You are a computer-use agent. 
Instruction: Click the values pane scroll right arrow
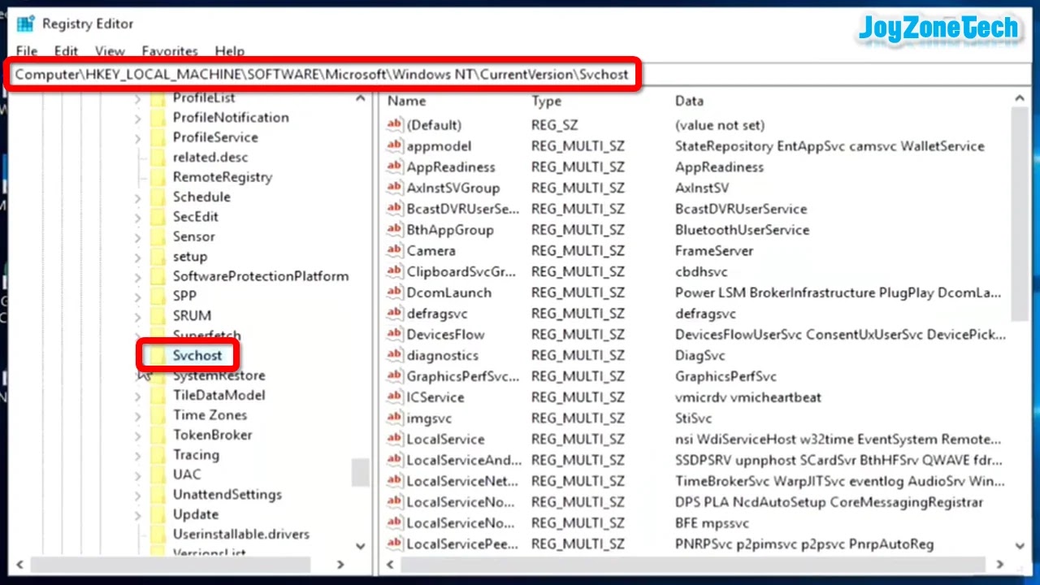[1000, 564]
